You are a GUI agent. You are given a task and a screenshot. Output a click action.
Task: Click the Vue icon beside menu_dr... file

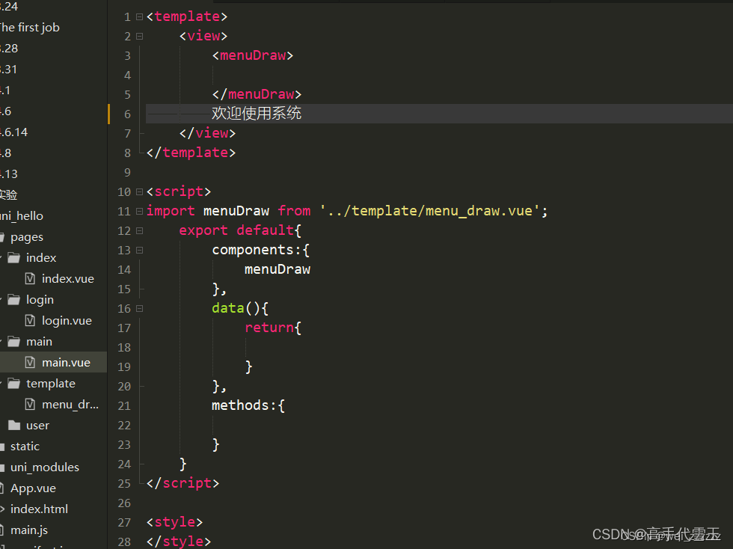point(30,404)
